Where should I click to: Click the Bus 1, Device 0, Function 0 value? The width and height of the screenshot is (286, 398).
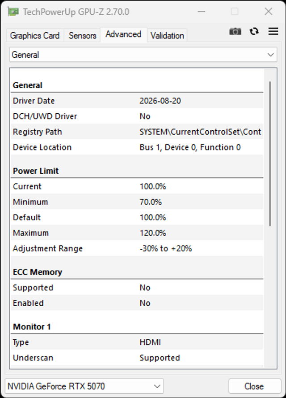190,147
